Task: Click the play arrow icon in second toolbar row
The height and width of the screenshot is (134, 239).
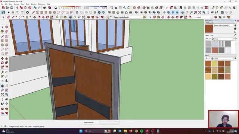Action: pyautogui.click(x=9, y=12)
